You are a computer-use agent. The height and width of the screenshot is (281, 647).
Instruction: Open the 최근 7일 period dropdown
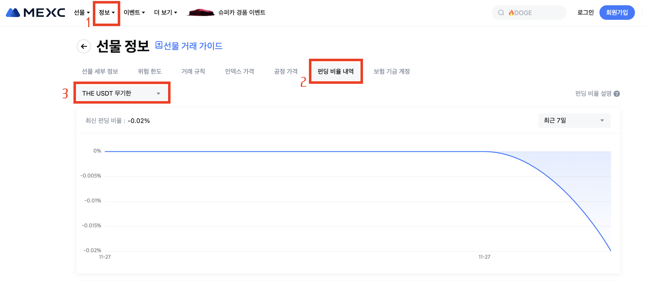coord(574,120)
